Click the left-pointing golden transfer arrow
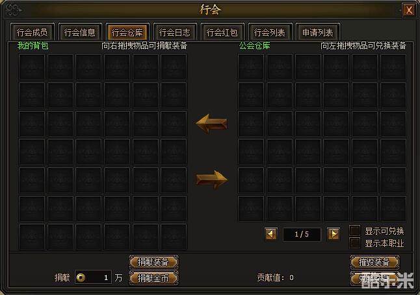Viewport: 420px width, 295px height. coord(211,124)
